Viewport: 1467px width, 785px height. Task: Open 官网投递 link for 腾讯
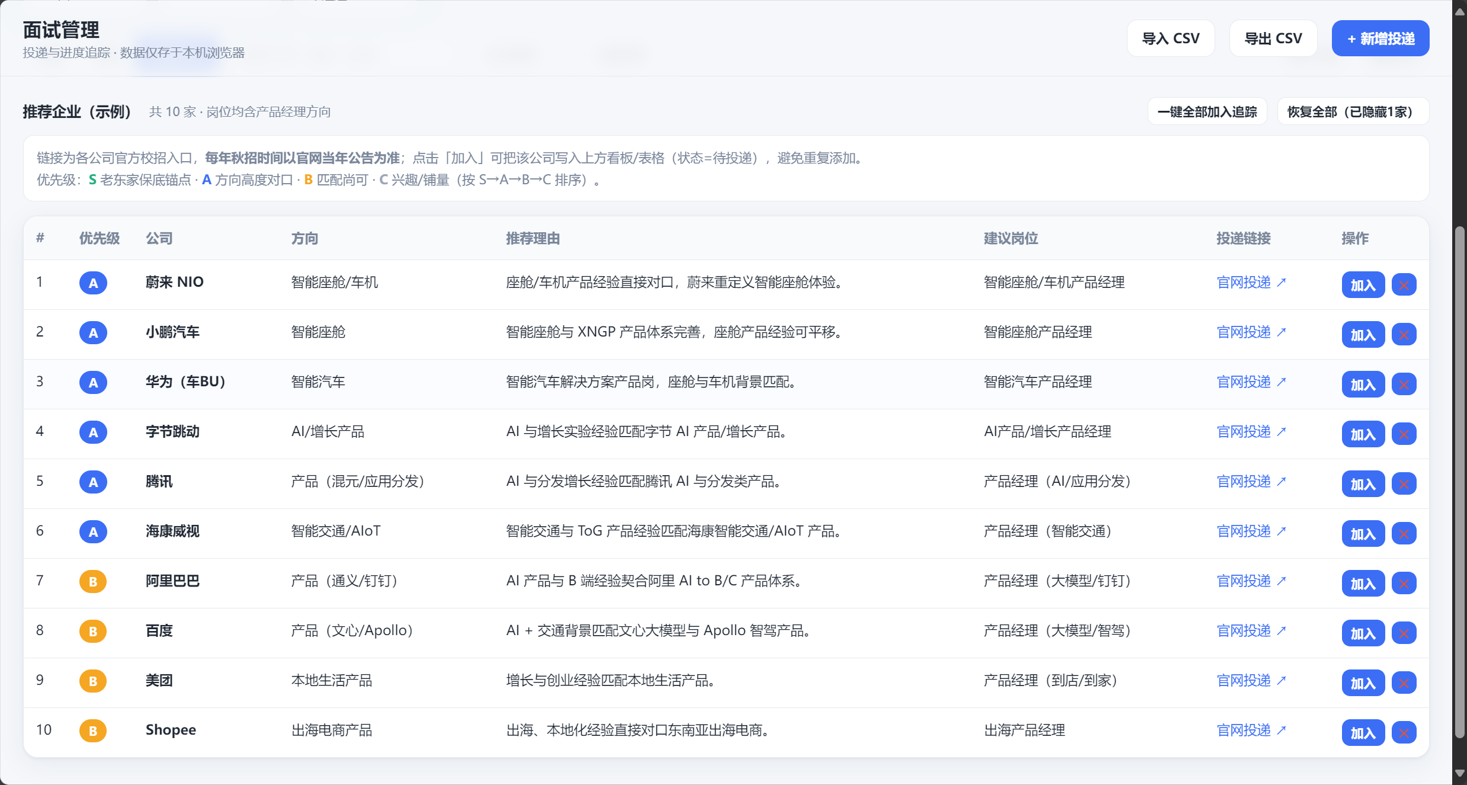coord(1251,482)
